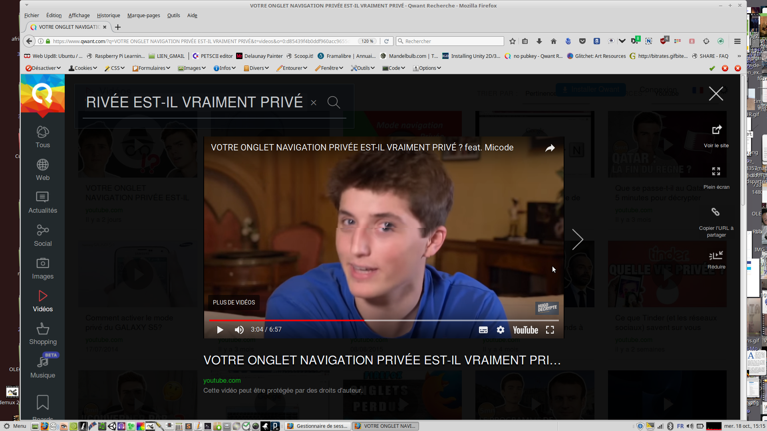Mute the video sound
This screenshot has width=767, height=431.
coord(239,330)
